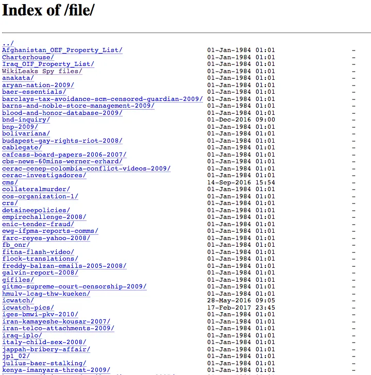The height and width of the screenshot is (375, 371).
Task: Open the empirechallenge-2008/ directory
Action: tap(44, 217)
